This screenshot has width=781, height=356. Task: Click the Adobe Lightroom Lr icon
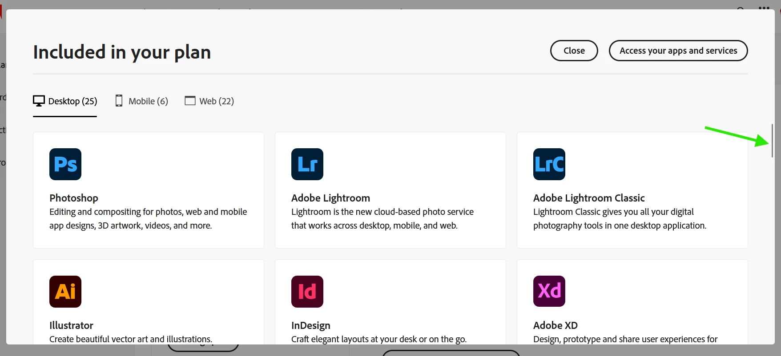(307, 164)
